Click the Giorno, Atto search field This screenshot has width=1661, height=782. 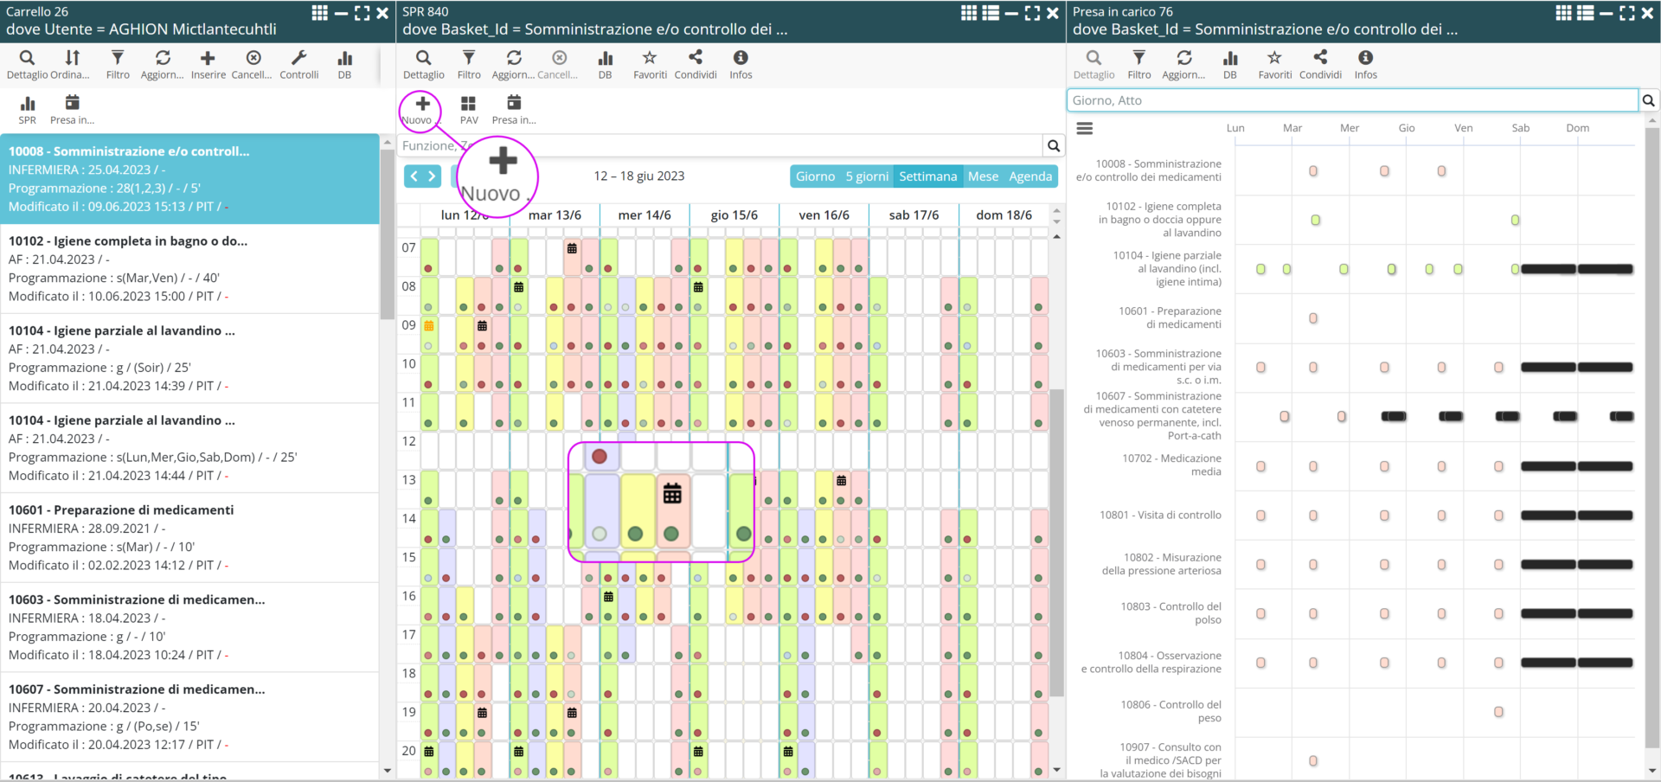point(1351,100)
